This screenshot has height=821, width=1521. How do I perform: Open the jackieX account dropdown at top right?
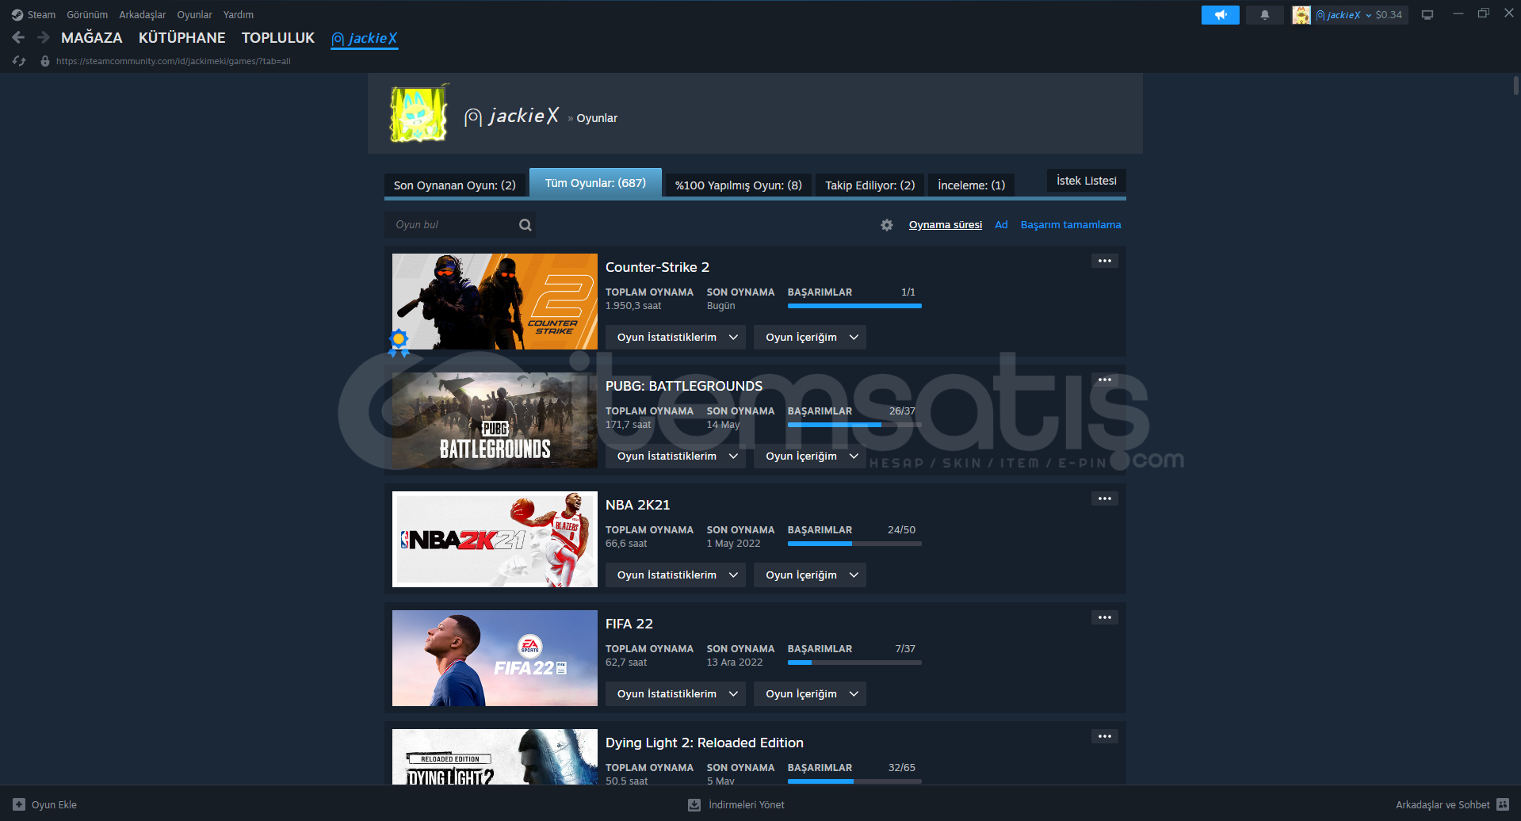(x=1343, y=15)
